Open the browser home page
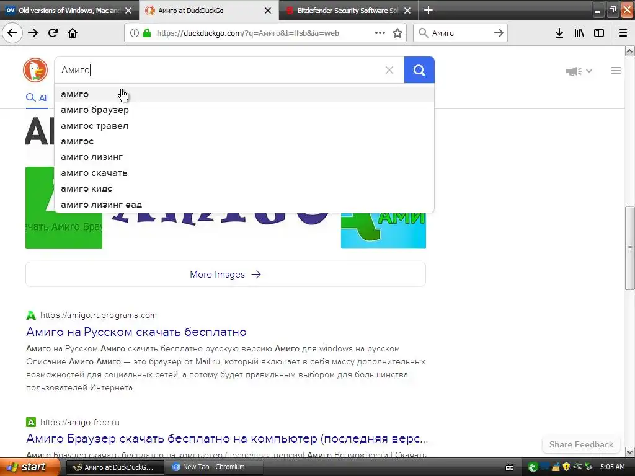 coord(73,33)
